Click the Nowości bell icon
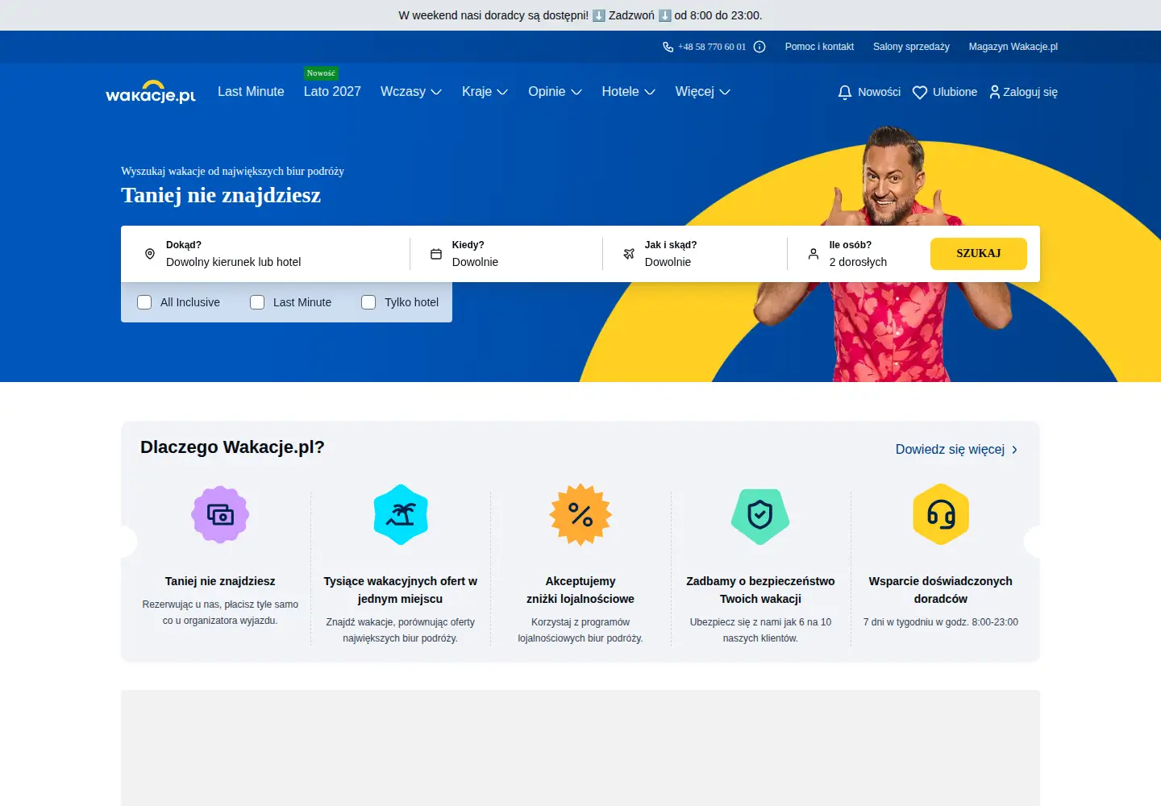1161x806 pixels. pos(845,92)
